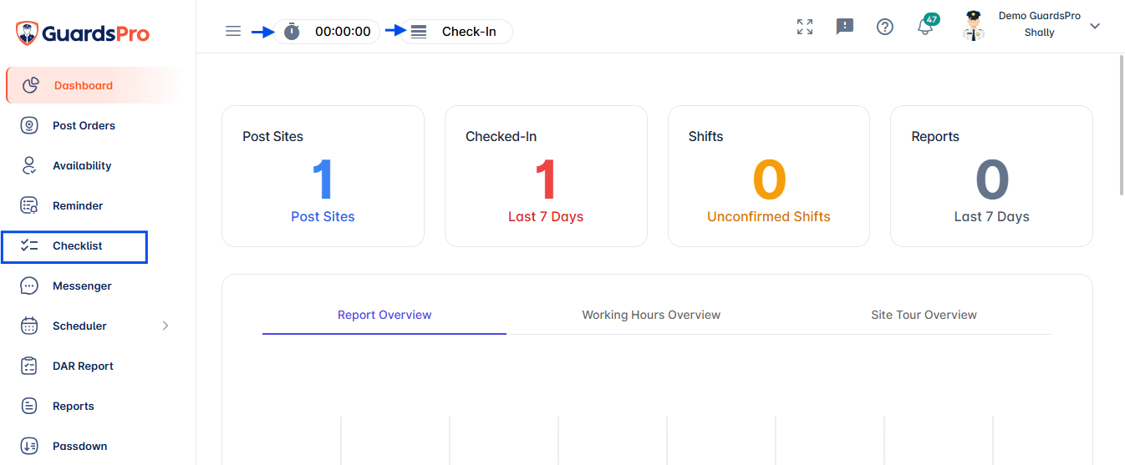
Task: Click the blue Post Sites link
Action: (323, 216)
